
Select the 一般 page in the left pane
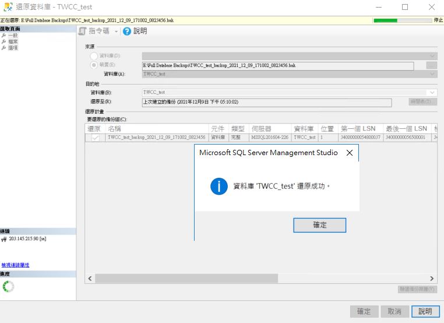13,36
